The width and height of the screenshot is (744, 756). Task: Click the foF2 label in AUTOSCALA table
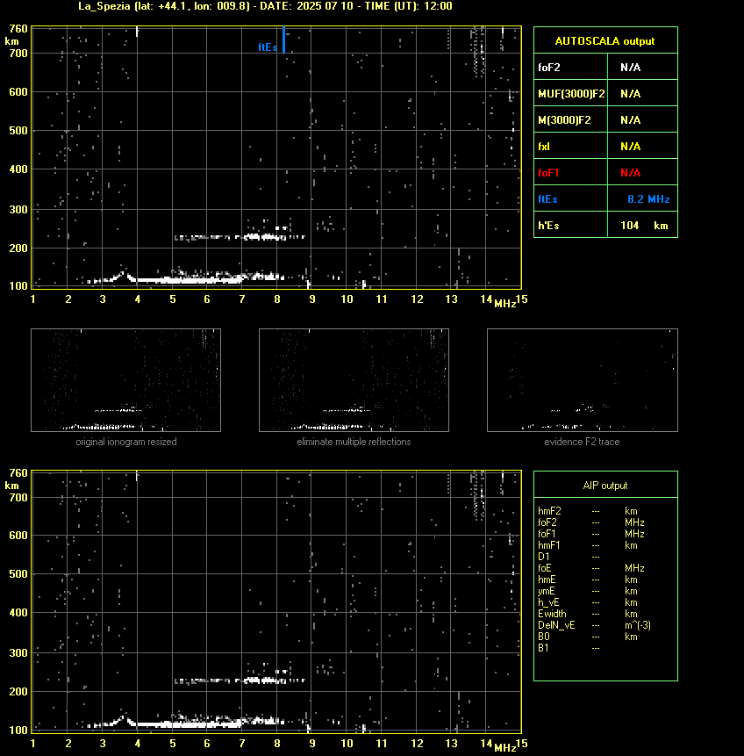click(x=549, y=68)
